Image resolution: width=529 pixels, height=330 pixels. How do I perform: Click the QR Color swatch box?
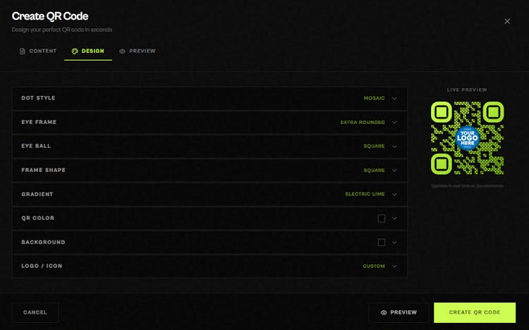(382, 219)
